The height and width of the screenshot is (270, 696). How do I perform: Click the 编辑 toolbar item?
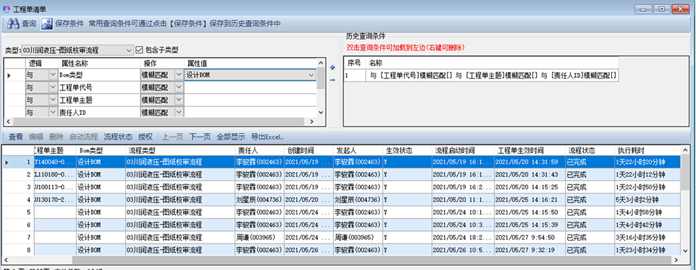(36, 136)
